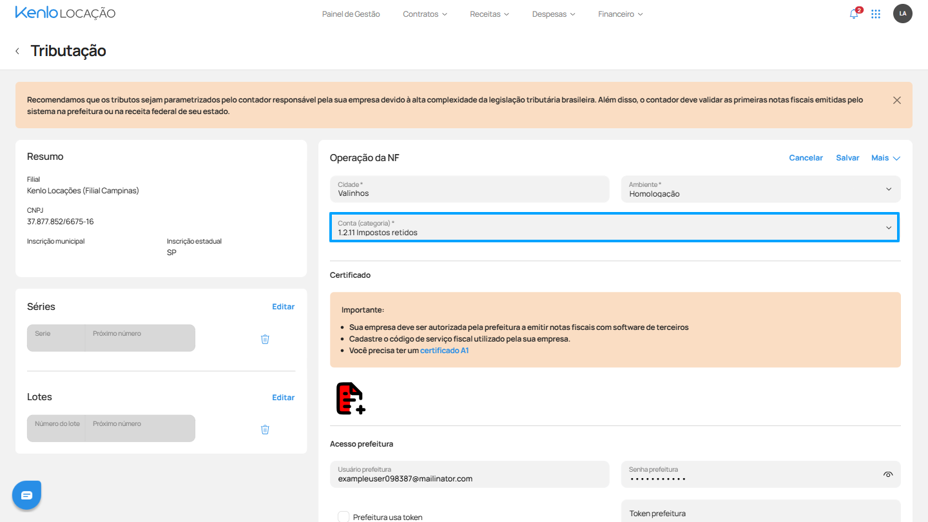Open the chat support bubble
Image resolution: width=928 pixels, height=522 pixels.
[x=26, y=495]
